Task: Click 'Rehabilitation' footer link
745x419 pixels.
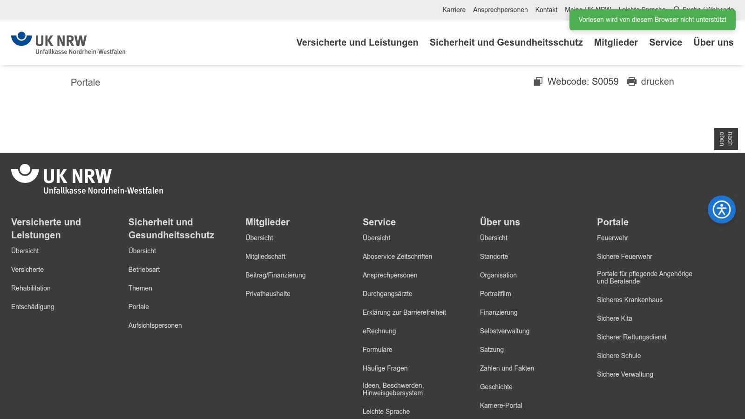Action: [x=31, y=288]
